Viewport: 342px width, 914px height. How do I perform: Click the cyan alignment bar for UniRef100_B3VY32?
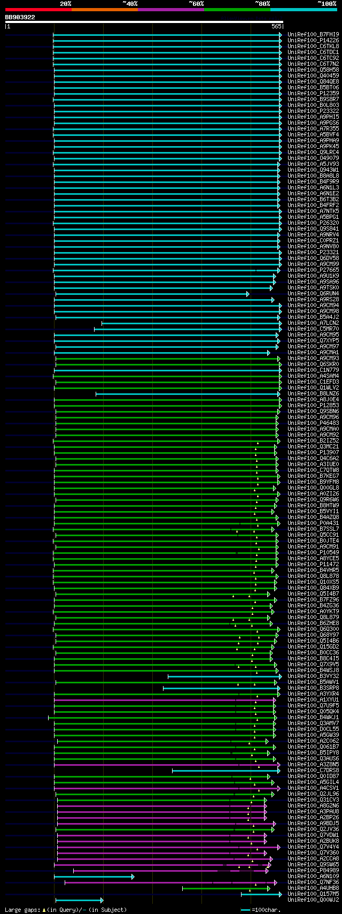224,676
